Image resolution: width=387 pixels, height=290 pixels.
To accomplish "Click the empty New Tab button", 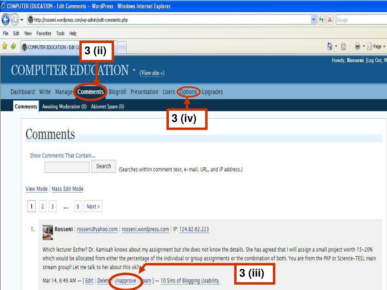I will [121, 47].
